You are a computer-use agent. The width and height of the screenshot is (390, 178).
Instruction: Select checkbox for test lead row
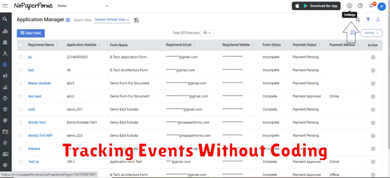[20, 96]
